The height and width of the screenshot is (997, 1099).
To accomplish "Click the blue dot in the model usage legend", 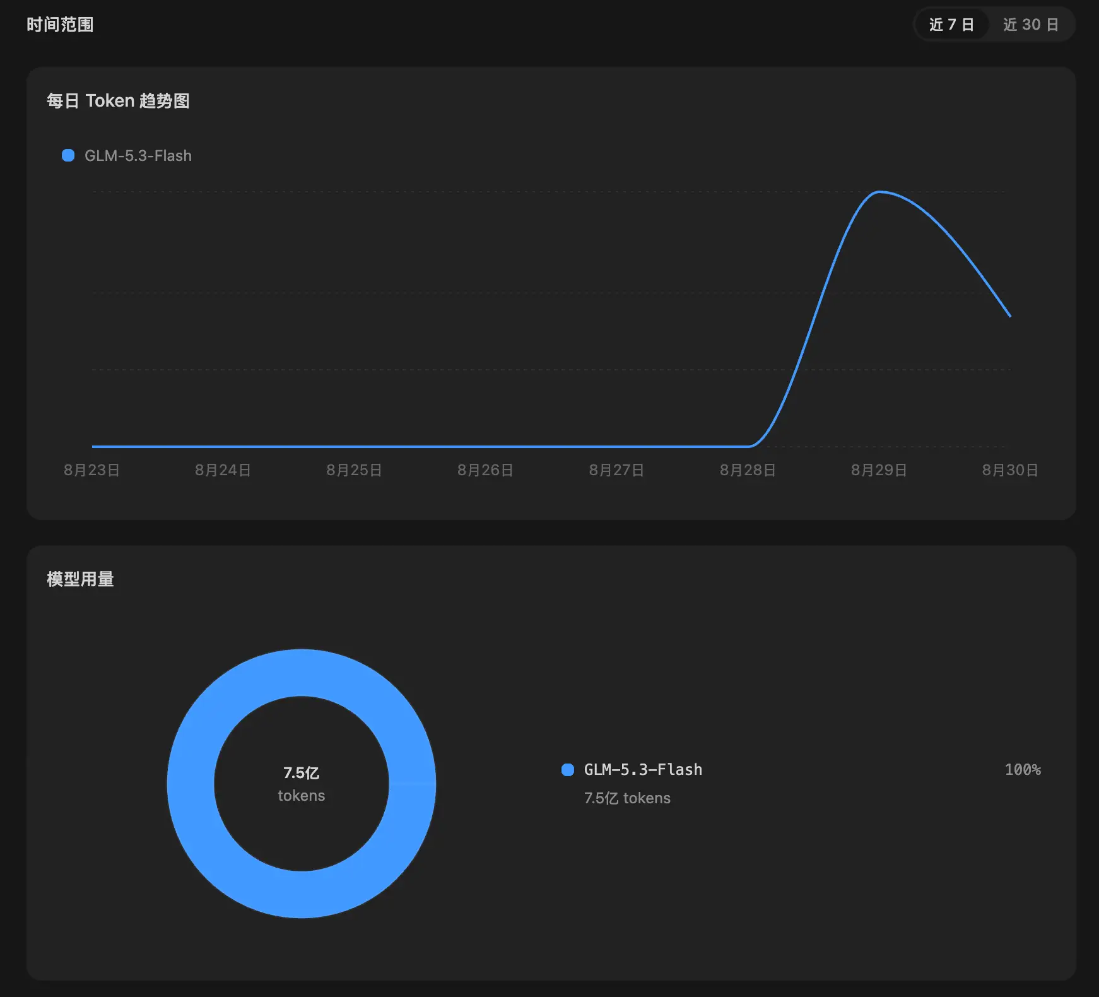I will (x=568, y=769).
